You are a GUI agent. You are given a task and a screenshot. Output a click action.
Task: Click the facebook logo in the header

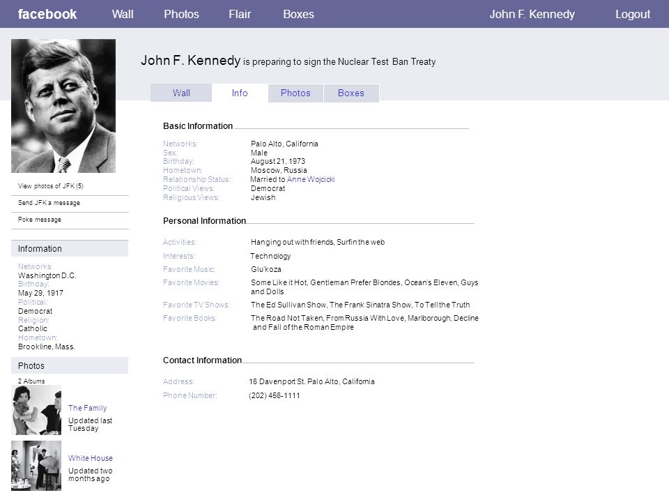(x=47, y=14)
